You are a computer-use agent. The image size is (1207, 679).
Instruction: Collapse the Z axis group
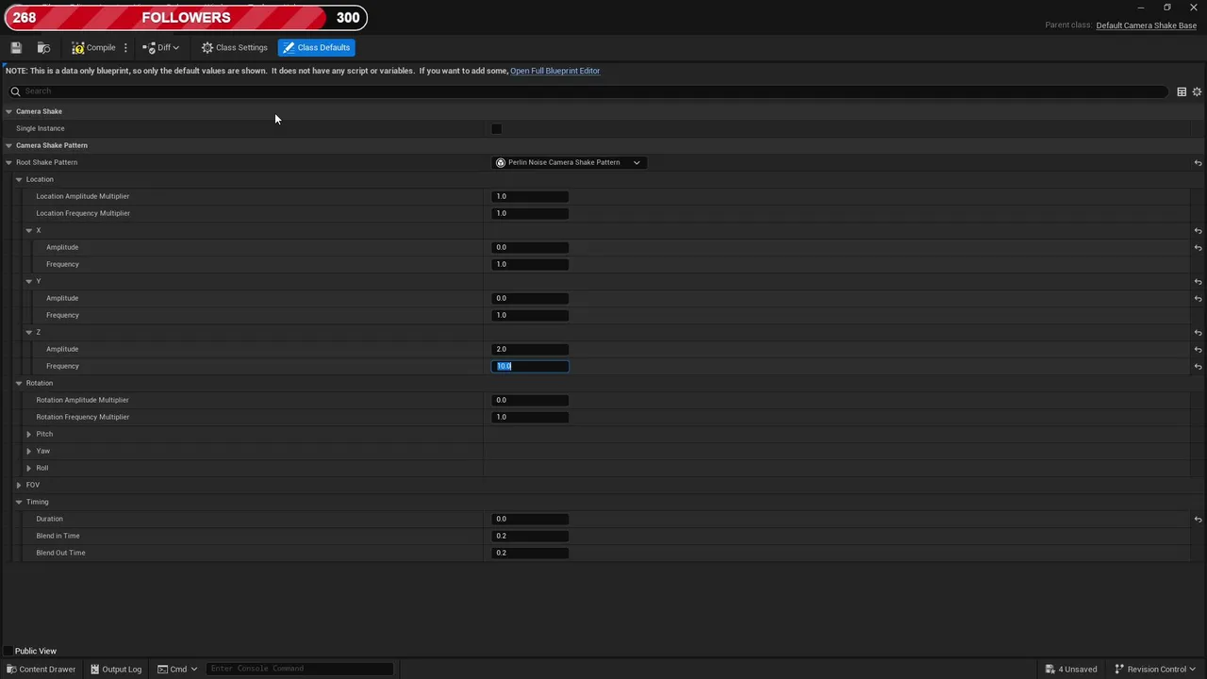(x=29, y=332)
